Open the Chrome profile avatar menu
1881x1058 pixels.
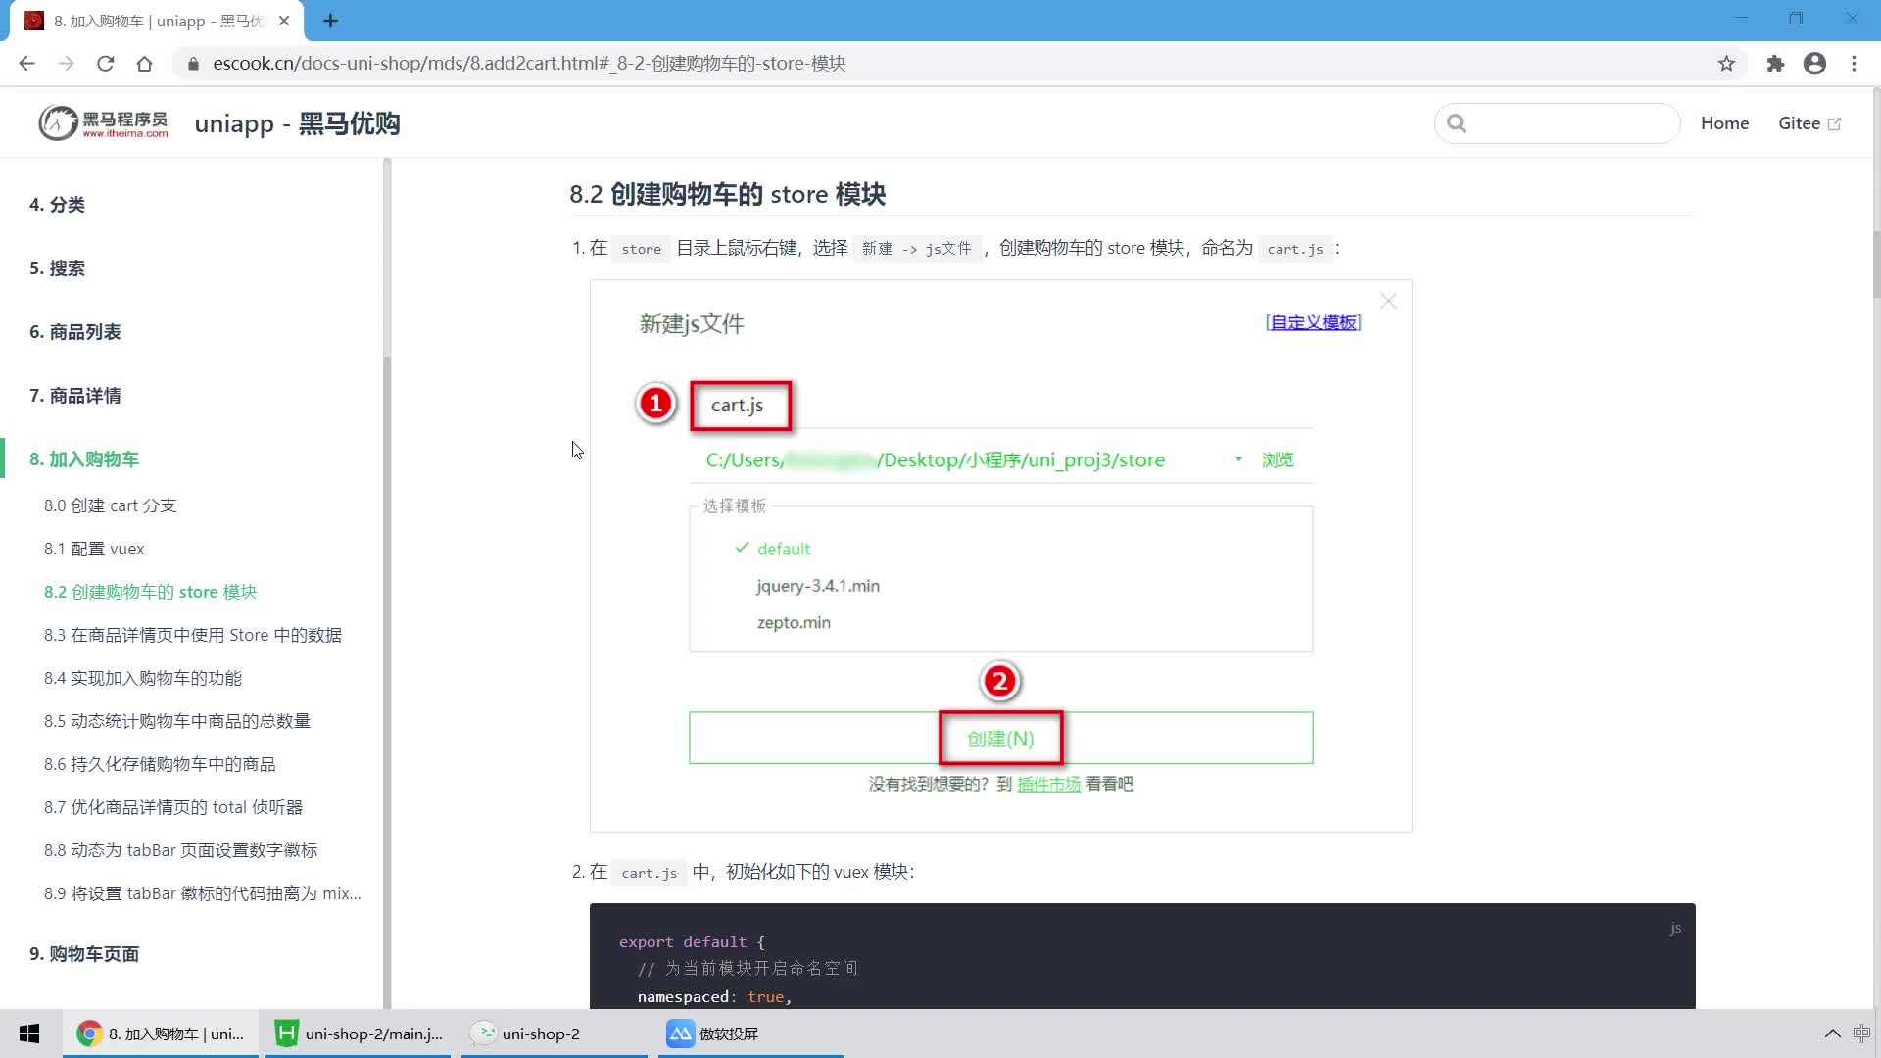(x=1814, y=64)
